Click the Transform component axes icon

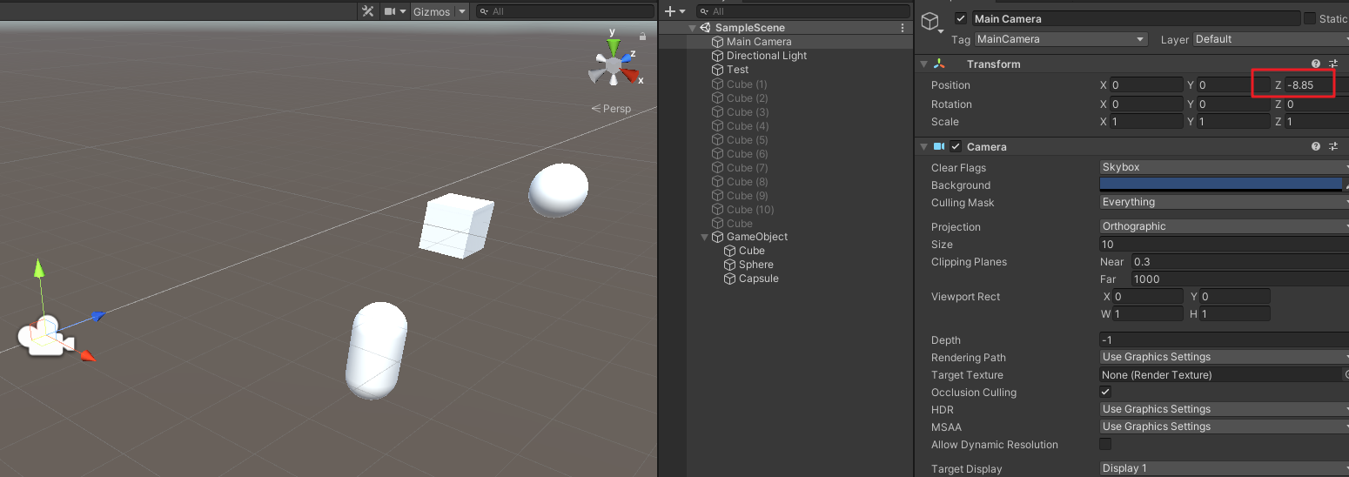point(940,64)
